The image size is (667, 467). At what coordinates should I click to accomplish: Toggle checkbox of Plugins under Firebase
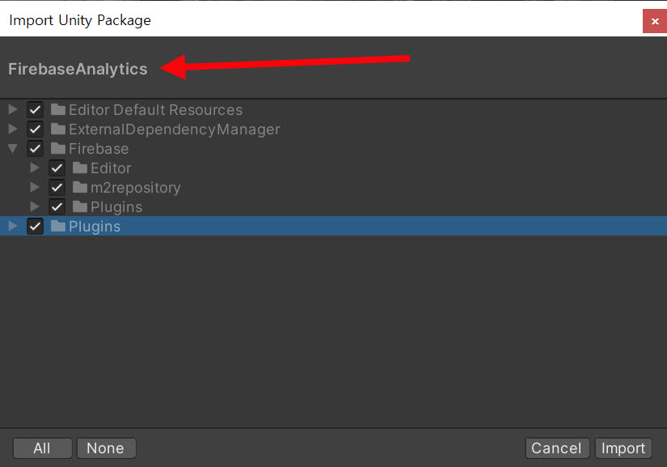pos(57,207)
